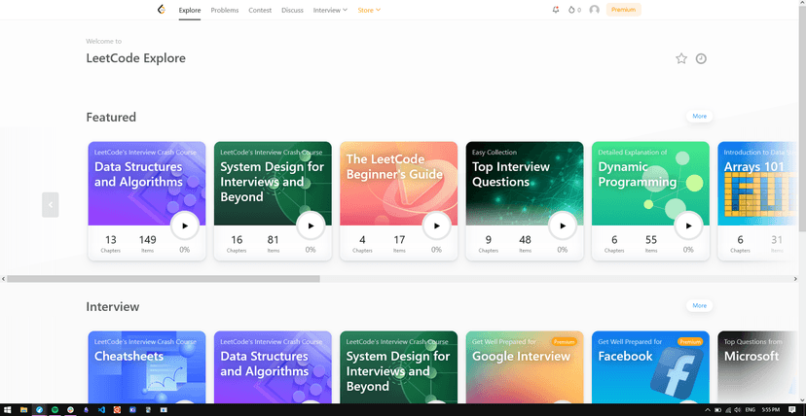Open the user profile avatar
The width and height of the screenshot is (806, 416).
tap(594, 10)
